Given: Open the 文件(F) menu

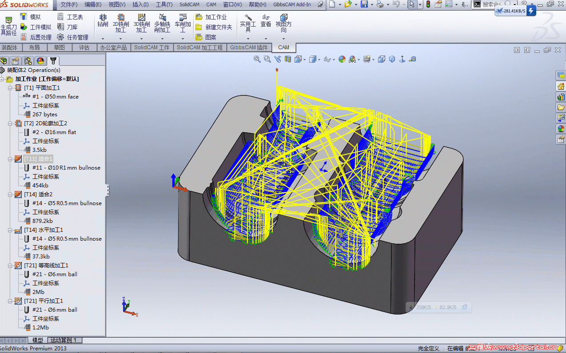Looking at the screenshot, I should [69, 4].
